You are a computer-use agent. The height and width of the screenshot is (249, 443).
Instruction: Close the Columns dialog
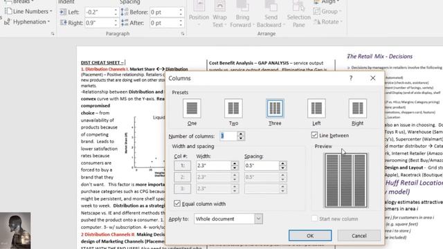click(x=373, y=78)
